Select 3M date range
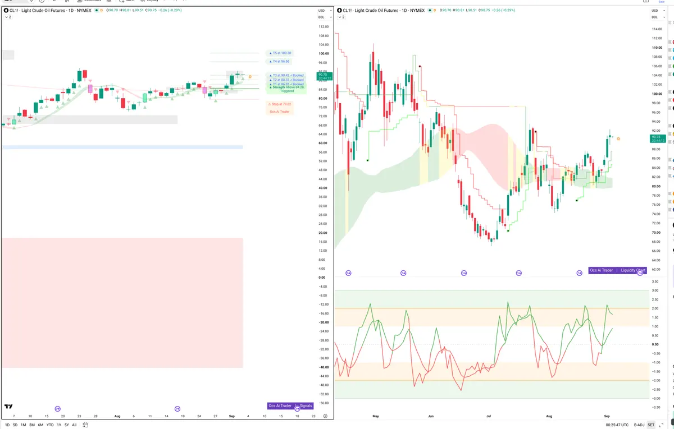The image size is (674, 429). coord(32,425)
